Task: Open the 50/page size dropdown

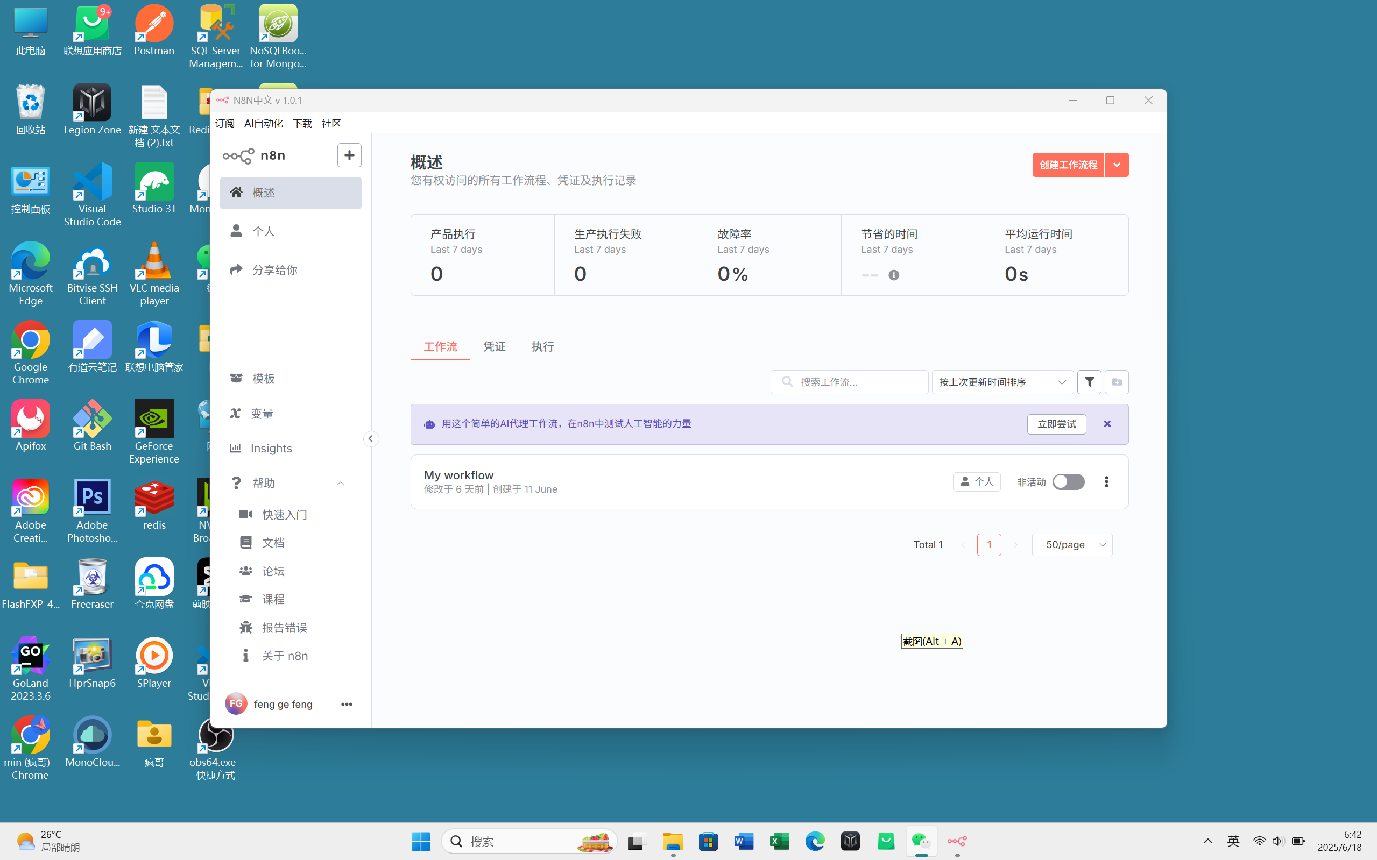Action: click(1072, 544)
